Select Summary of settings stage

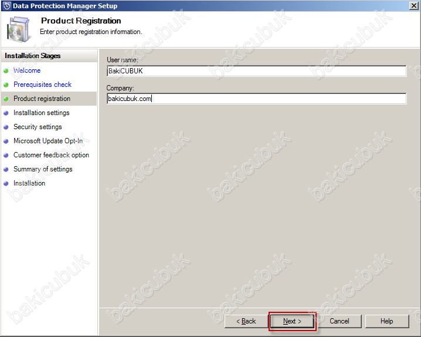pos(43,169)
